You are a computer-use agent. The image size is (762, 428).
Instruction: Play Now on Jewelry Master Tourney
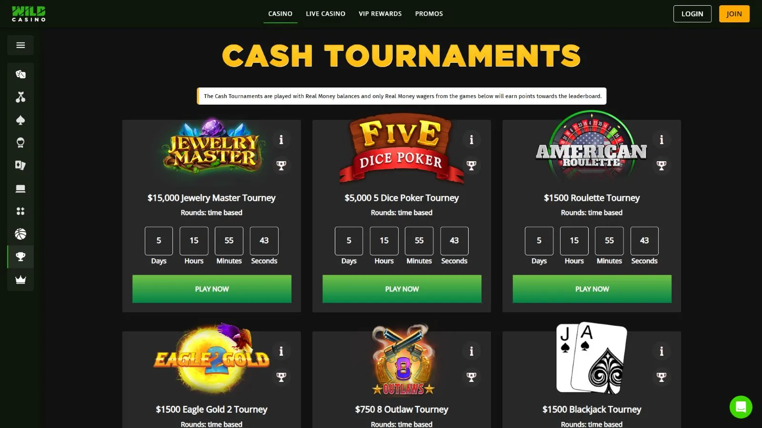(212, 289)
